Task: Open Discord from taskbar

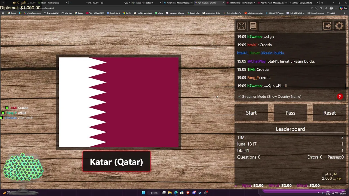Action: (194, 193)
